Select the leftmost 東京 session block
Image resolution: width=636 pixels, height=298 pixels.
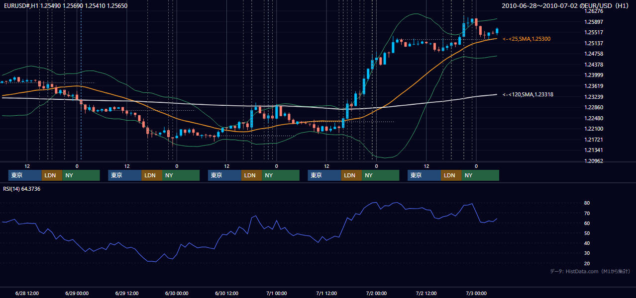25,175
